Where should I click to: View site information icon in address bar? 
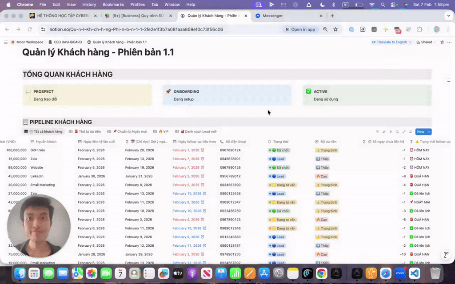point(43,29)
